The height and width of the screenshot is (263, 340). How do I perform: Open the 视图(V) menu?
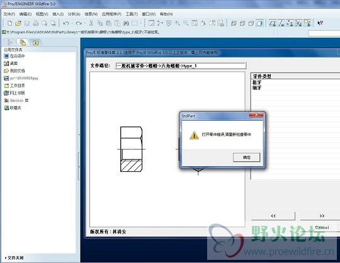point(42,14)
